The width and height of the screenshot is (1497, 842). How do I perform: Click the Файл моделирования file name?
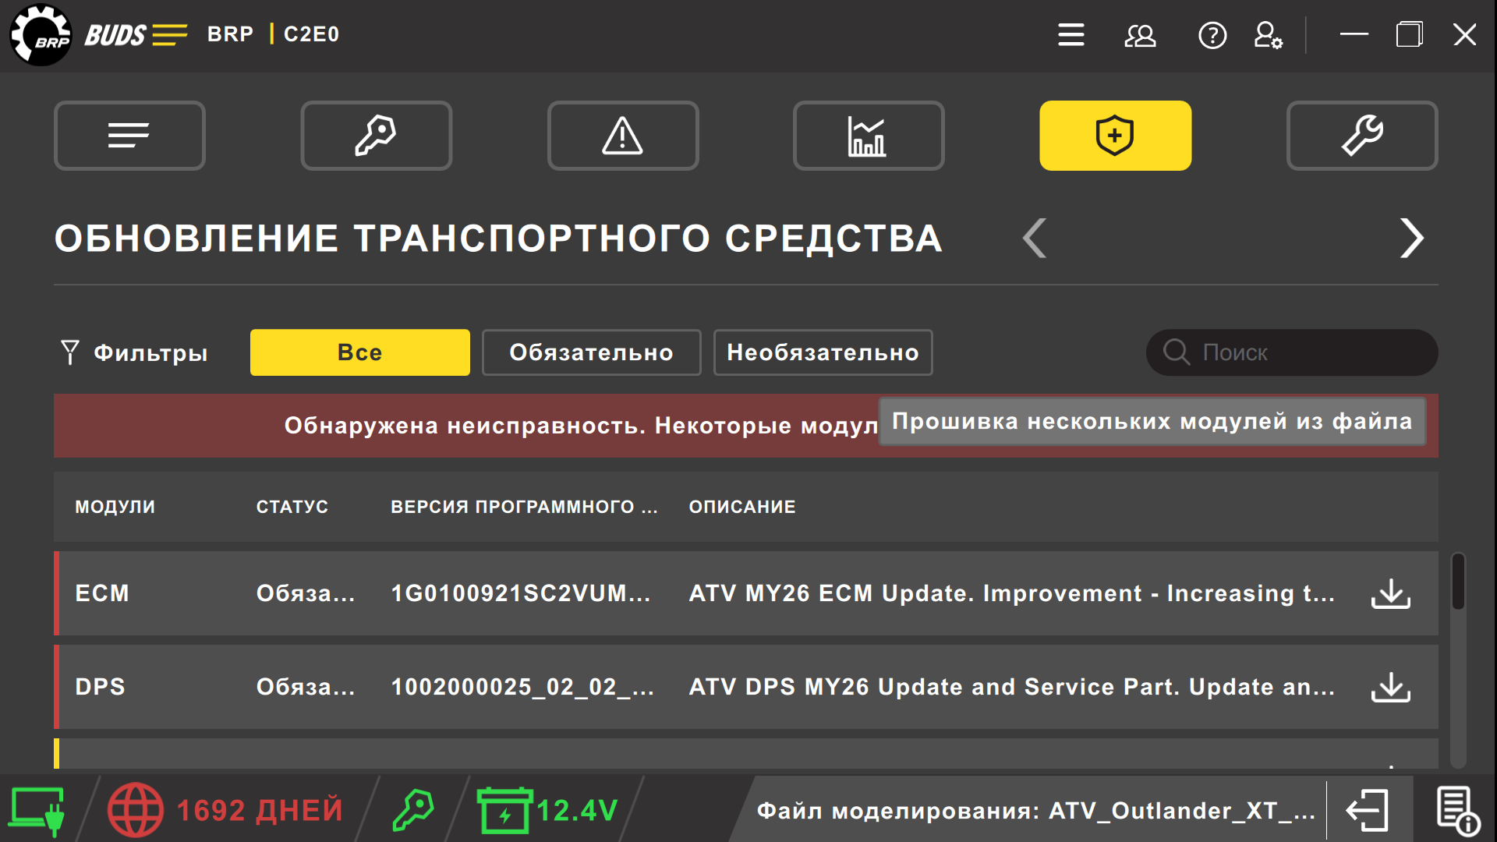tap(1036, 811)
